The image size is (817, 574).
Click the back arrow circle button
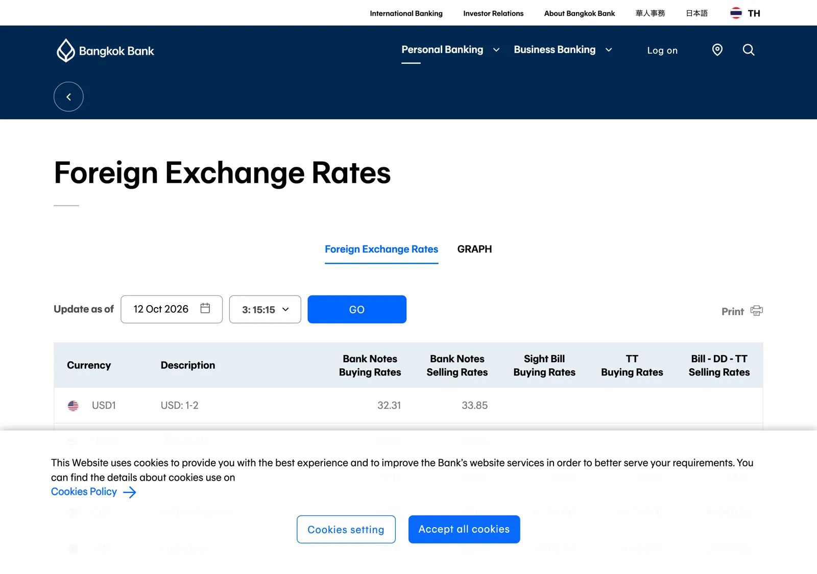pyautogui.click(x=68, y=96)
